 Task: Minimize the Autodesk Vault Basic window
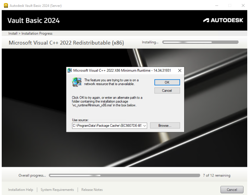[x=217, y=5]
